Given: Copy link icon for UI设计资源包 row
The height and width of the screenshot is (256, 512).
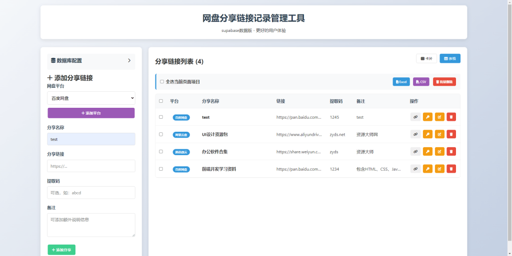Looking at the screenshot, I should pyautogui.click(x=415, y=134).
